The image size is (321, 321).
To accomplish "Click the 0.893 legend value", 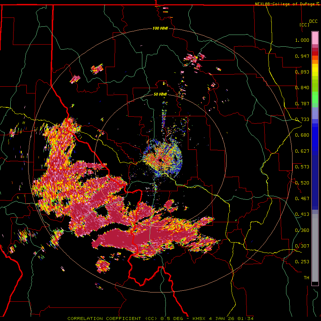I will click(x=302, y=72).
